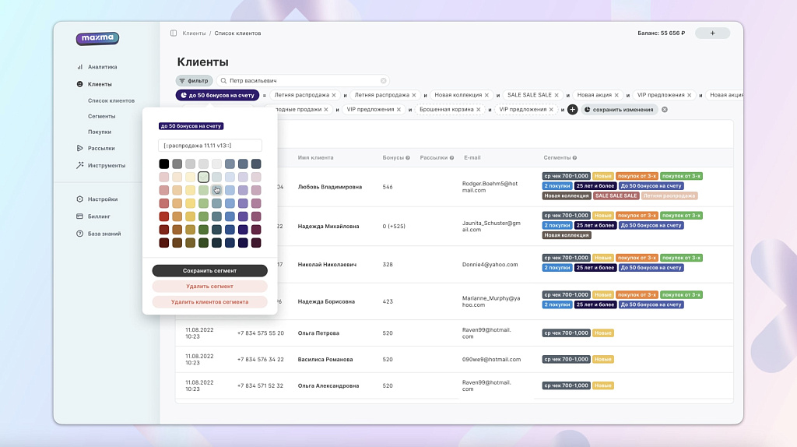This screenshot has width=797, height=447.
Task: Click the segment name input field
Action: (209, 146)
